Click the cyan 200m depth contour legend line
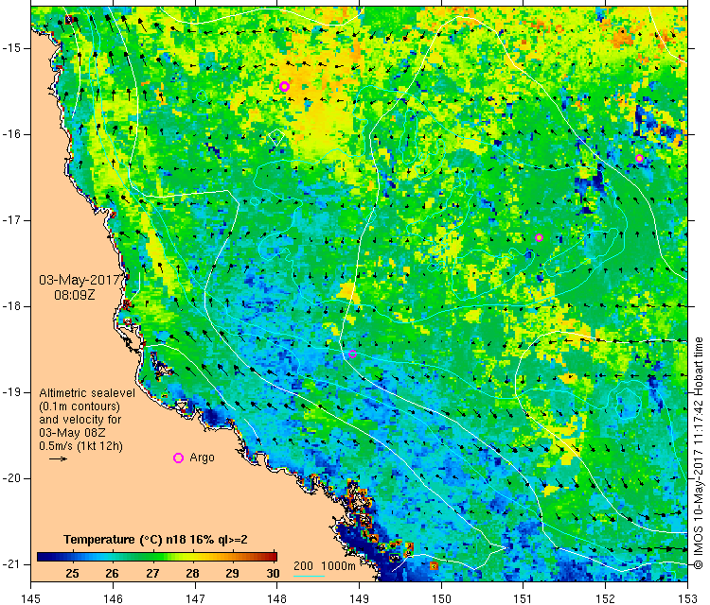Viewport: 710px width, 605px height. click(x=309, y=576)
